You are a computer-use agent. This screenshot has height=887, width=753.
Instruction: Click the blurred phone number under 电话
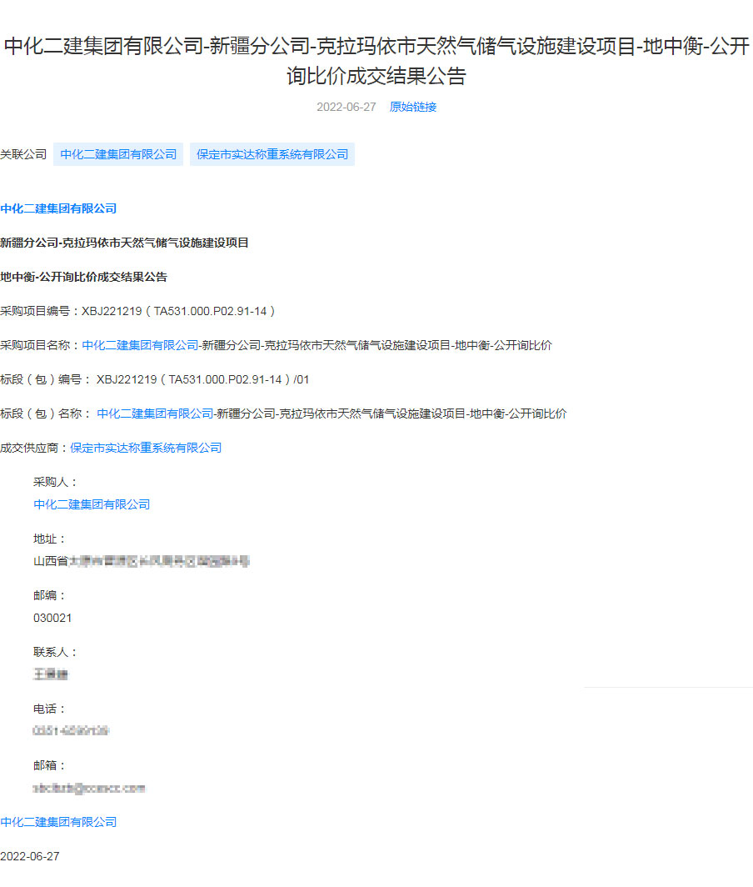(x=72, y=731)
